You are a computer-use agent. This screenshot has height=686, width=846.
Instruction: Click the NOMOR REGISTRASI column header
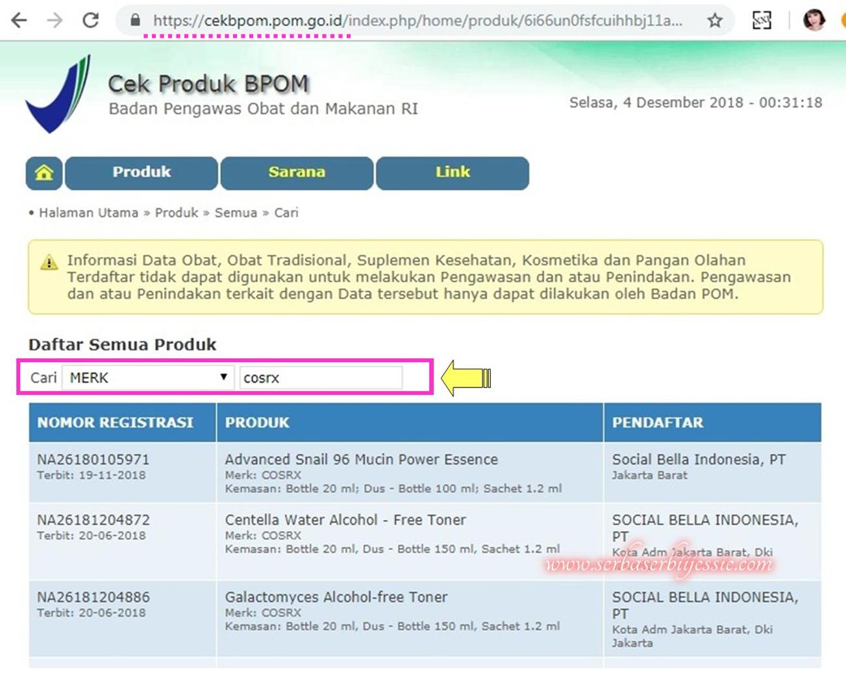coord(122,423)
